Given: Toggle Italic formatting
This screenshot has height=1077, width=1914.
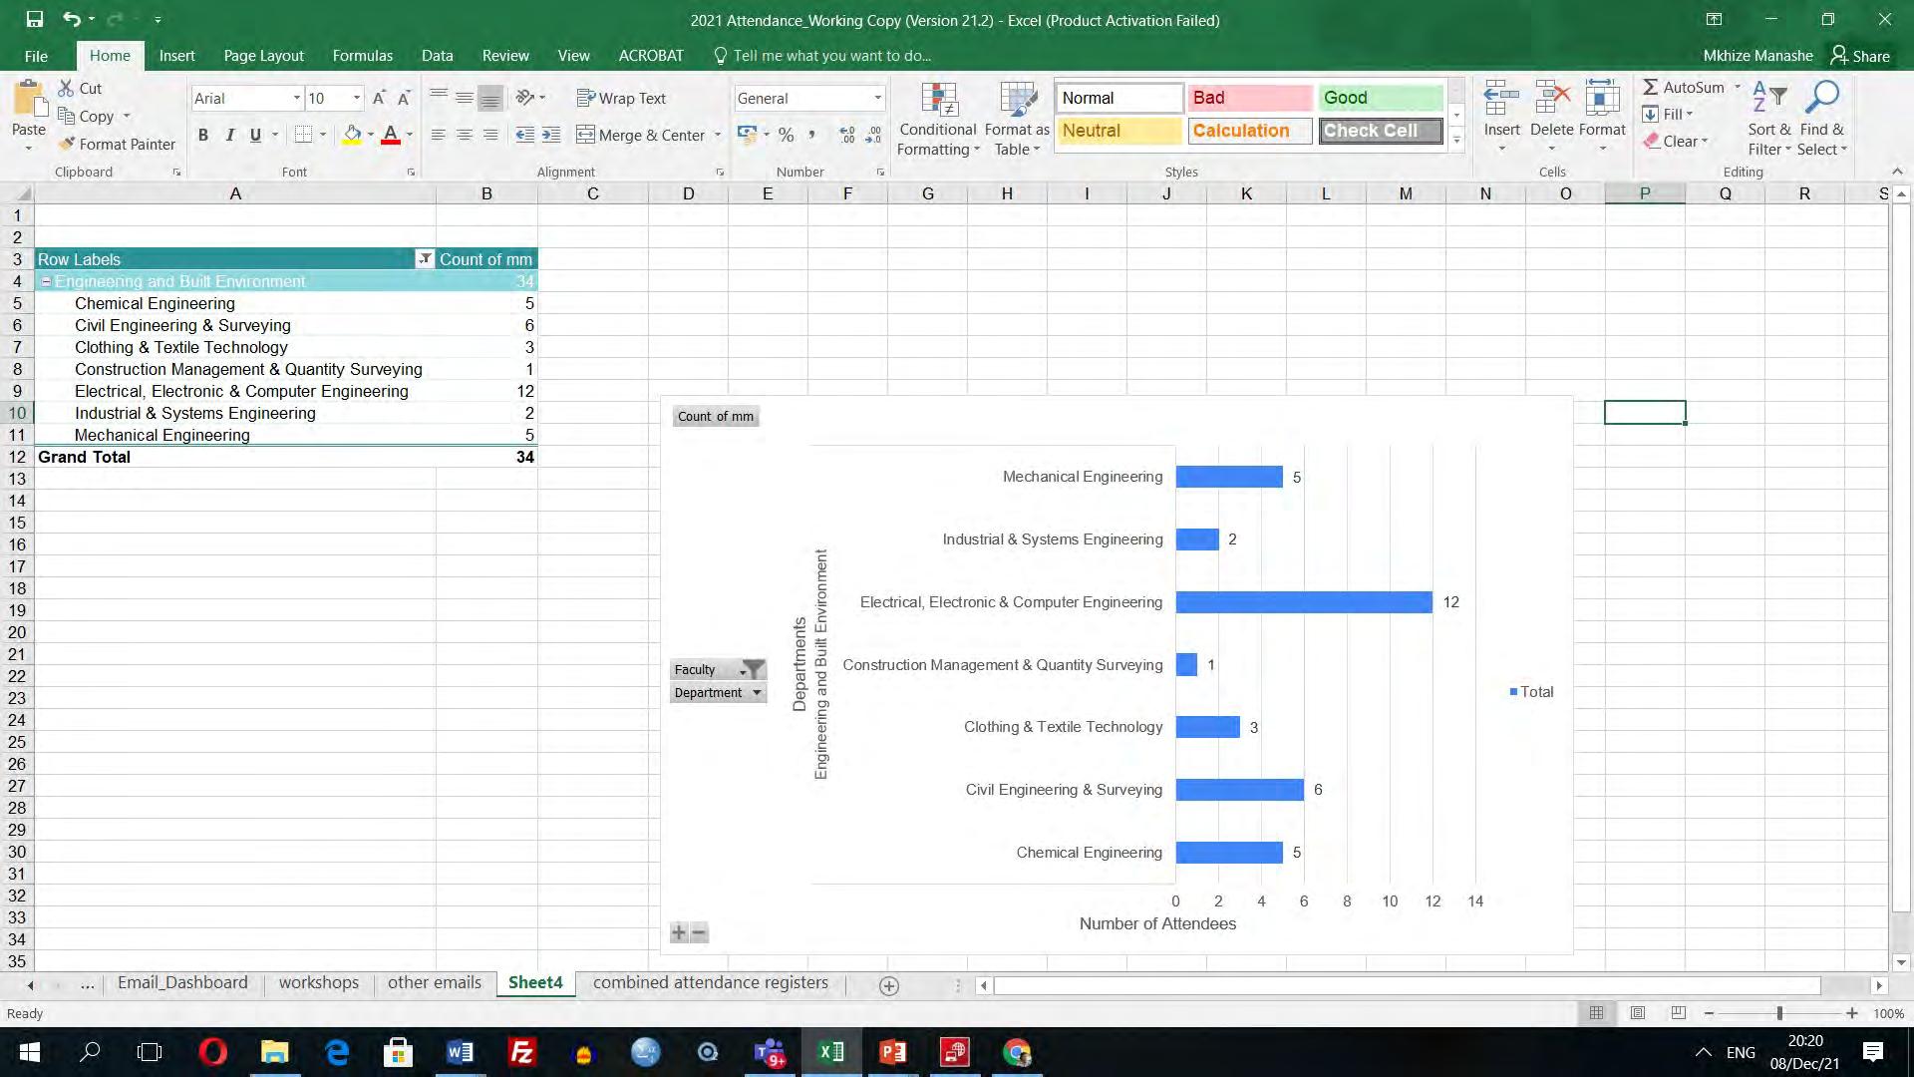Looking at the screenshot, I should pyautogui.click(x=229, y=135).
